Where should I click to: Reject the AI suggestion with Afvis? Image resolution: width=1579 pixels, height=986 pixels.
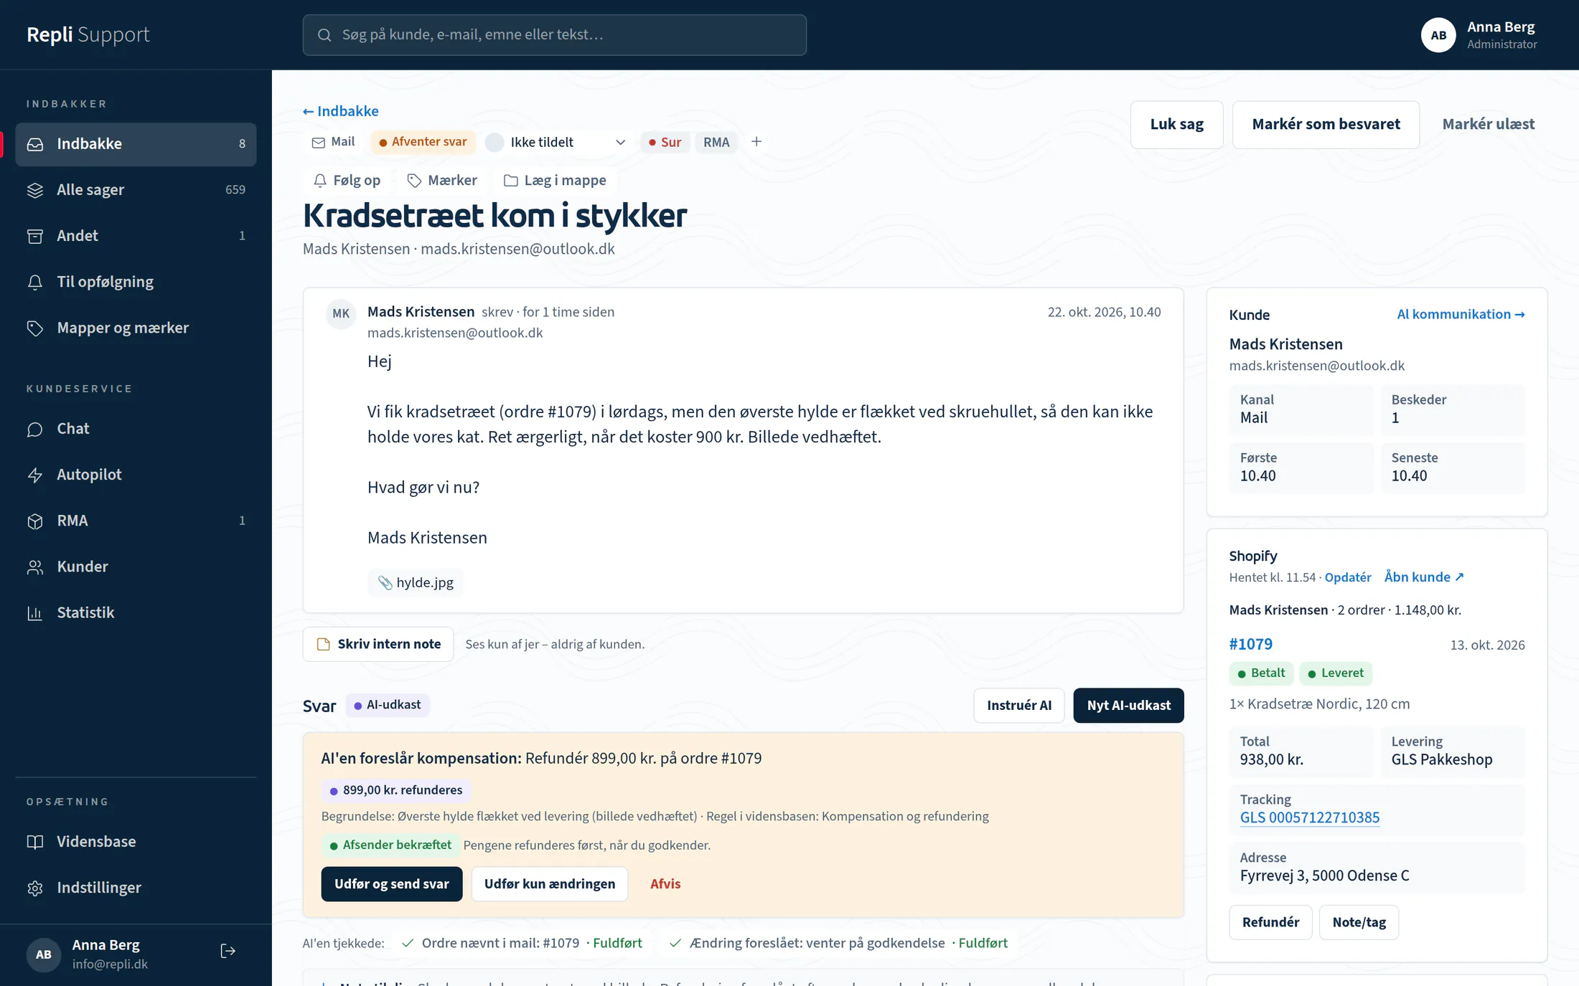point(665,884)
